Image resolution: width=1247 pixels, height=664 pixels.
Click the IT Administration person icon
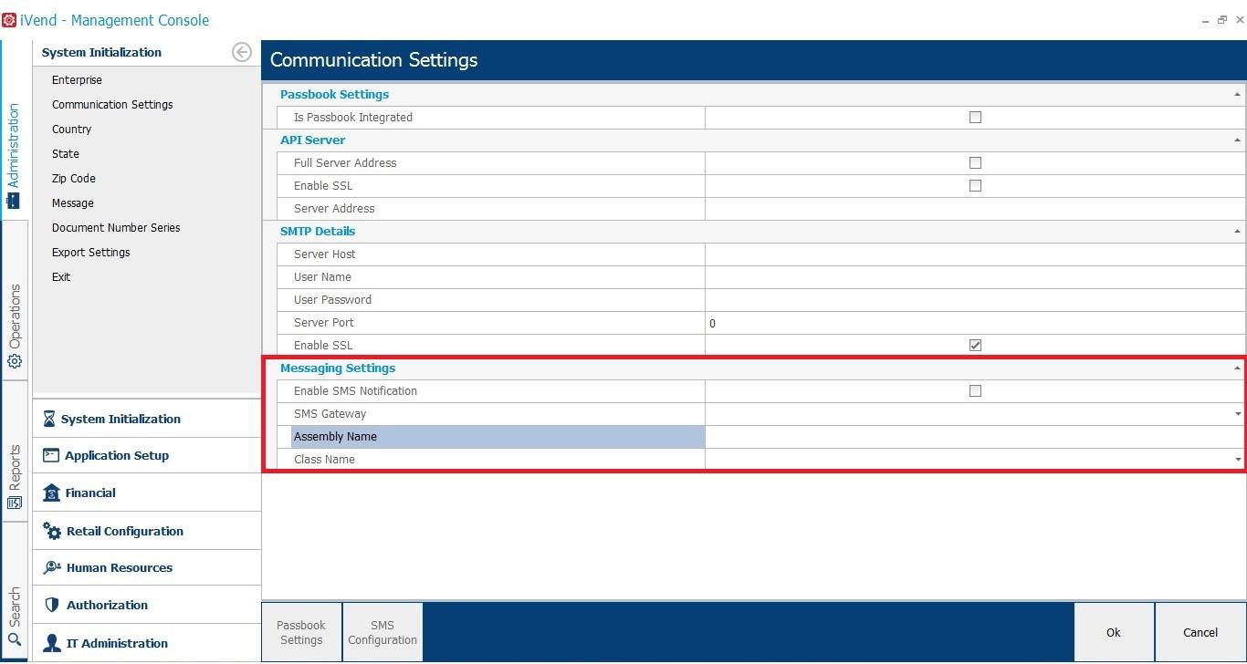click(x=52, y=643)
